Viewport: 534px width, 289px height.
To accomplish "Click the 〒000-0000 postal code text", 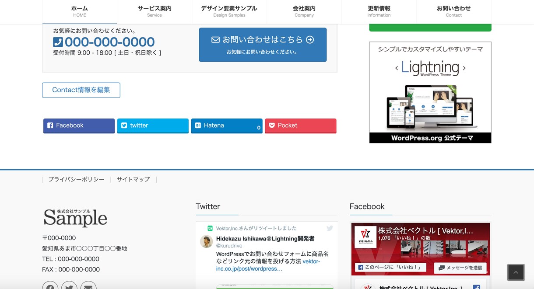I will coord(59,238).
